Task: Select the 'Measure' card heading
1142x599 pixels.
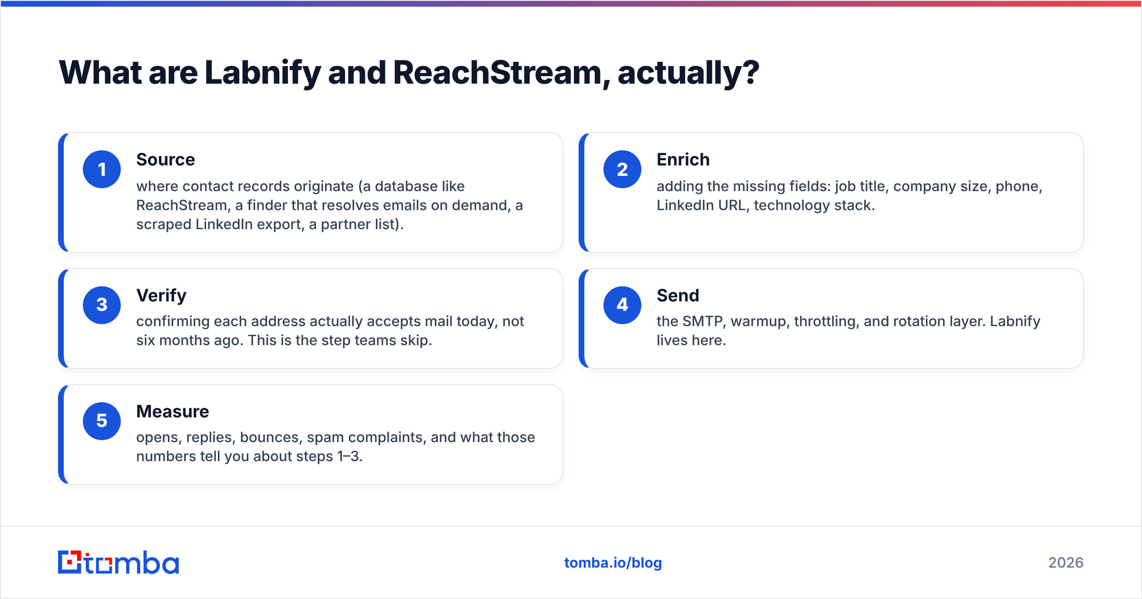Action: (173, 412)
